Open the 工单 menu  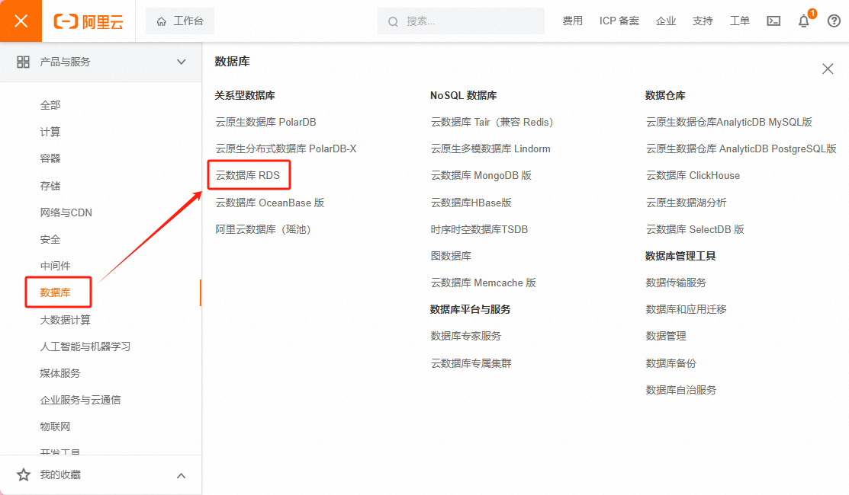point(739,21)
